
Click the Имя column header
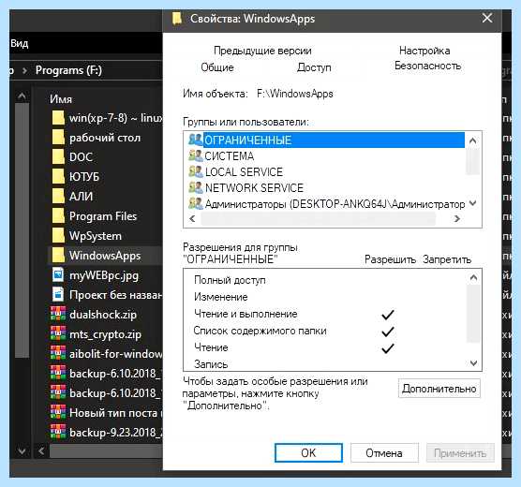click(61, 99)
